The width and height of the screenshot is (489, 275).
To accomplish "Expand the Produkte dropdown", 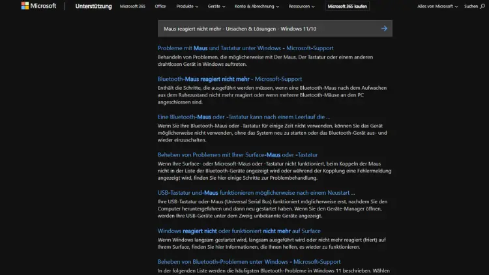I will pos(187,7).
